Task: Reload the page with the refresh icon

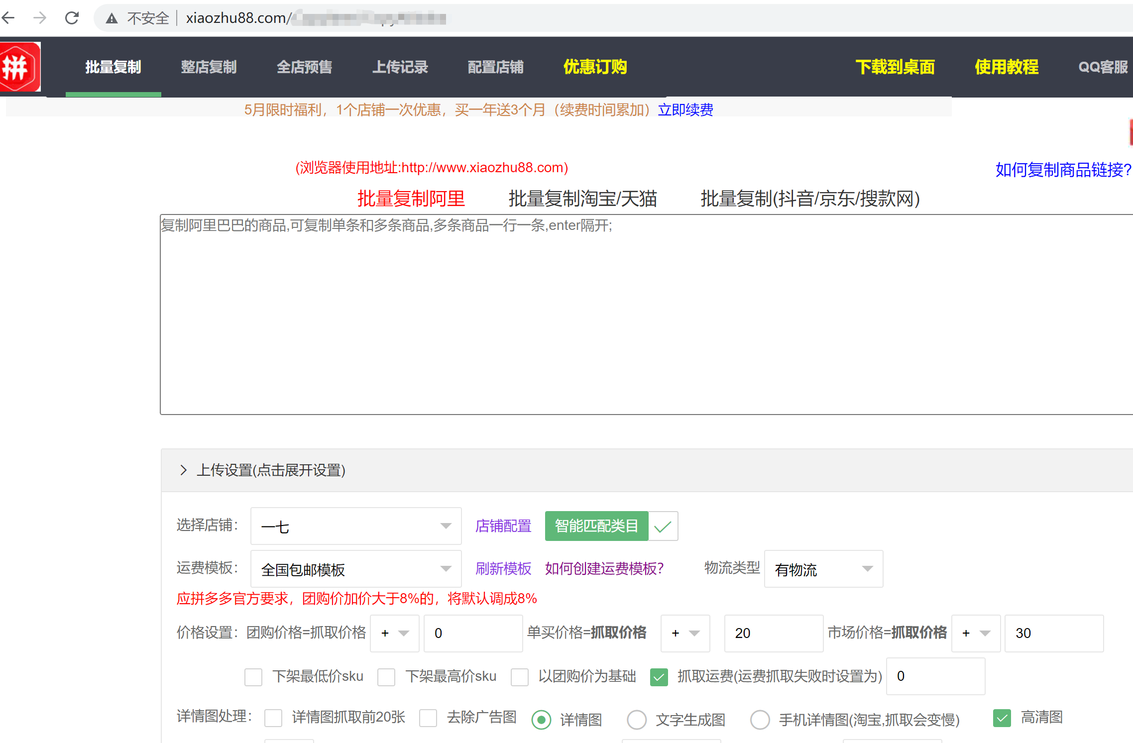Action: tap(72, 18)
